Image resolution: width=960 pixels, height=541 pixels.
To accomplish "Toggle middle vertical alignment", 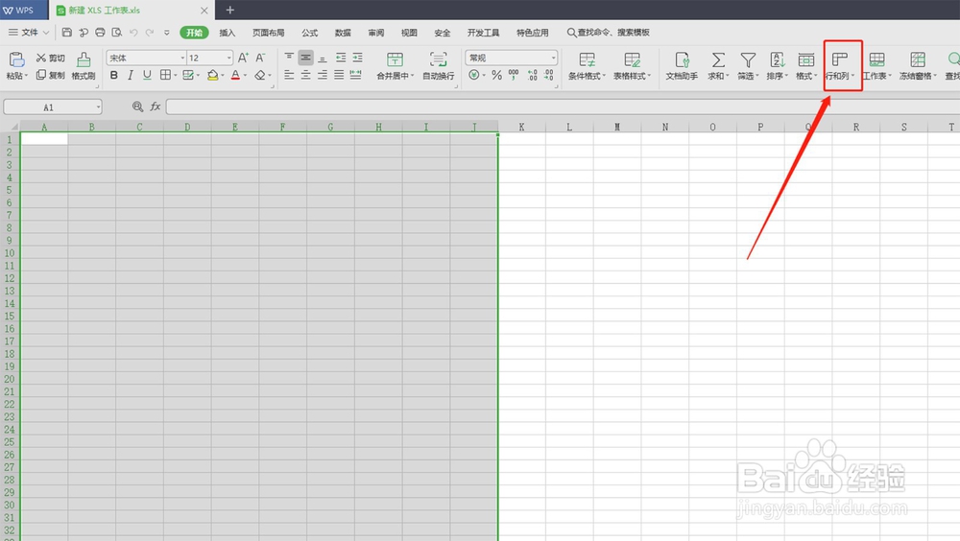I will (x=305, y=58).
